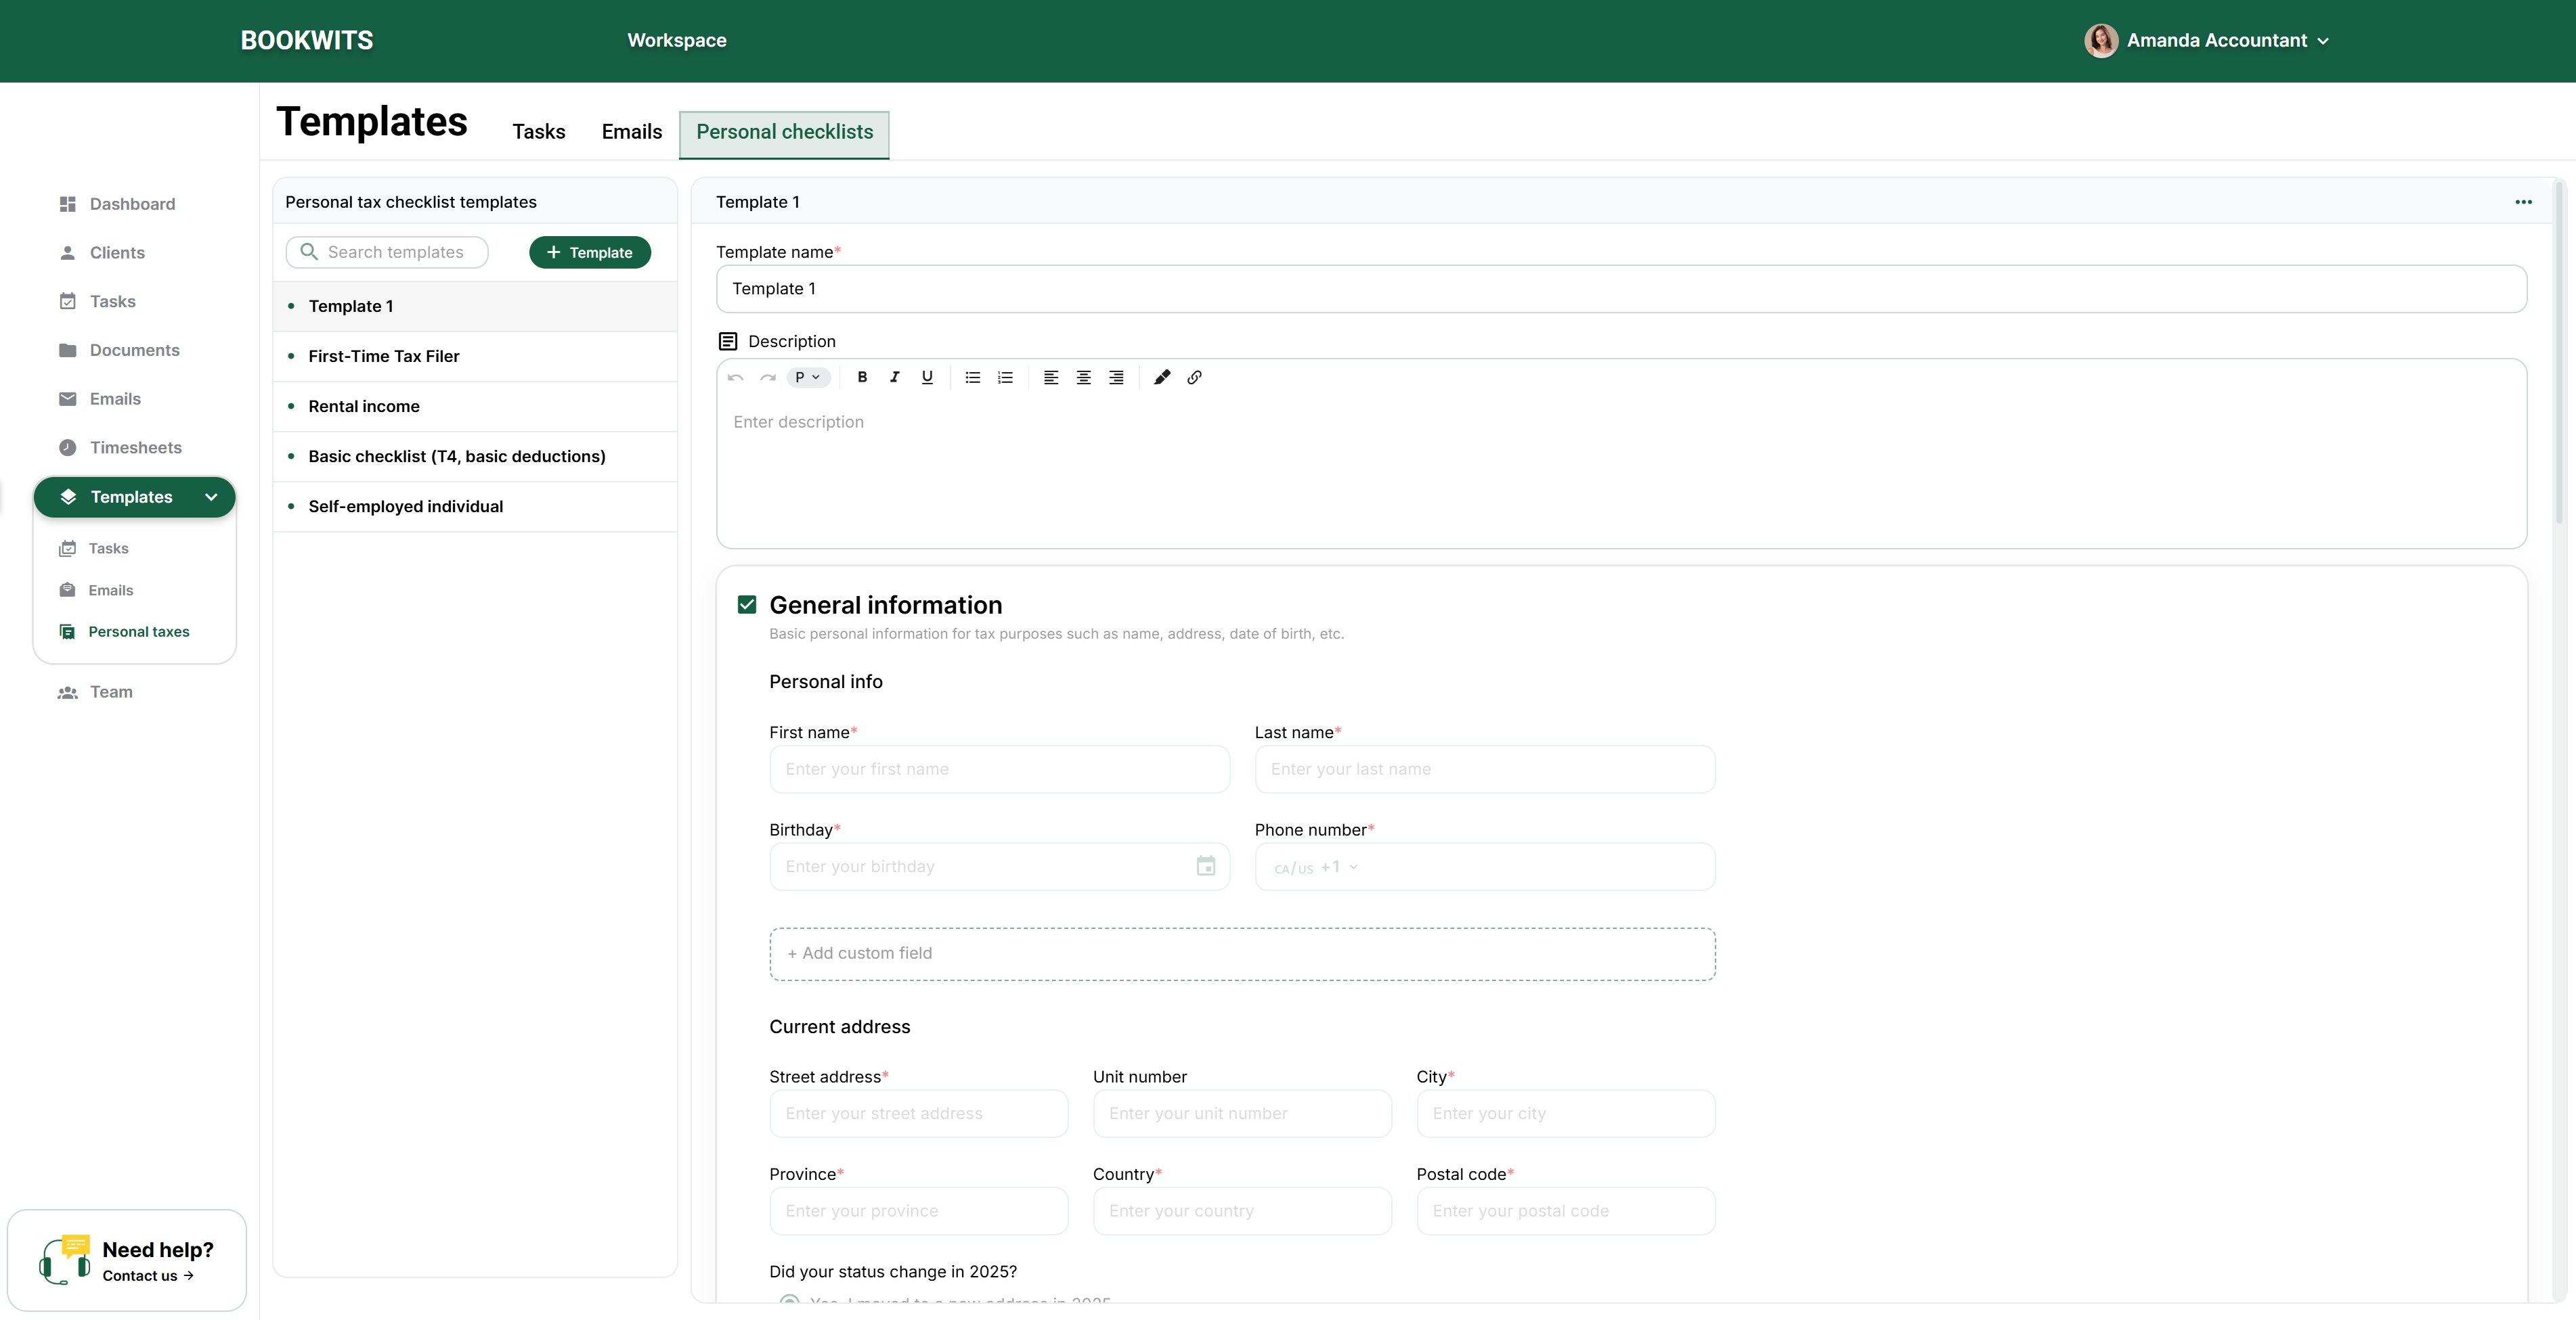2576x1320 pixels.
Task: Insert a bulleted list in description
Action: pyautogui.click(x=972, y=378)
